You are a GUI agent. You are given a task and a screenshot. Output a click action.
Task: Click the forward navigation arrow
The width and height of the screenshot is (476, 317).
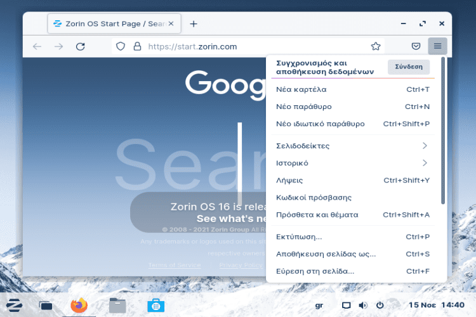(58, 46)
